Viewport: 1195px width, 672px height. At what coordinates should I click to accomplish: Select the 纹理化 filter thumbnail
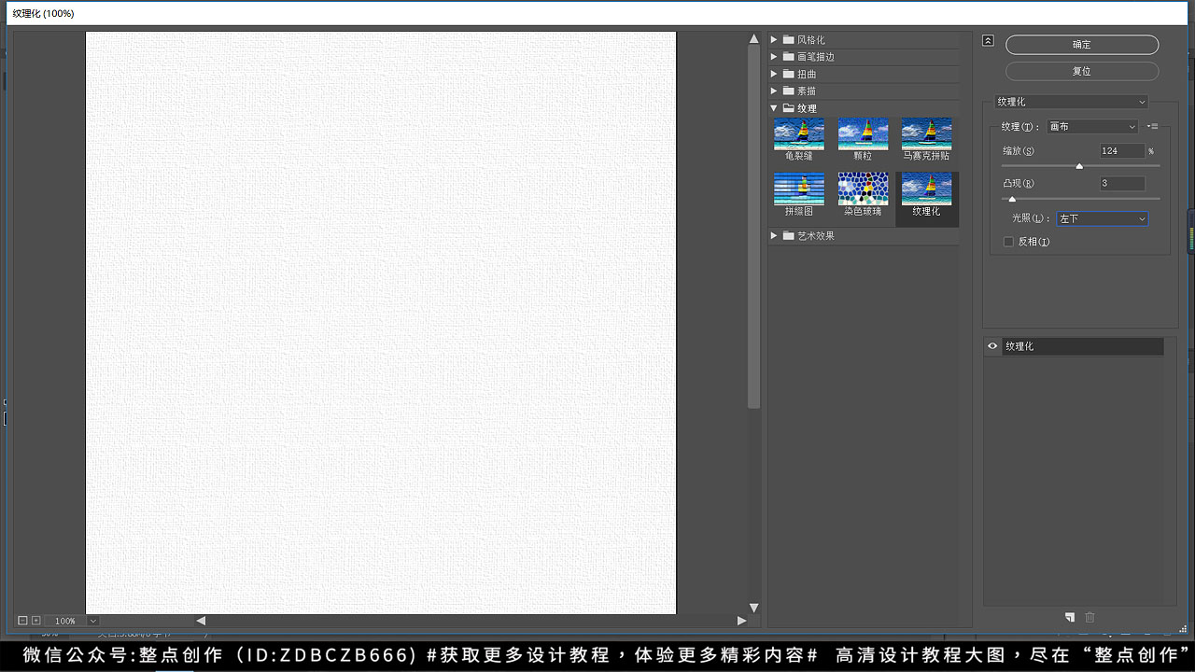pos(926,189)
